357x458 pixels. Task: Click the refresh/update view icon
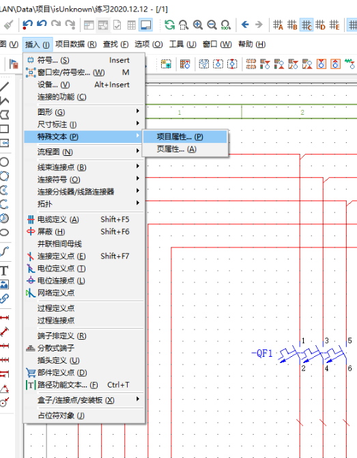coord(169,25)
